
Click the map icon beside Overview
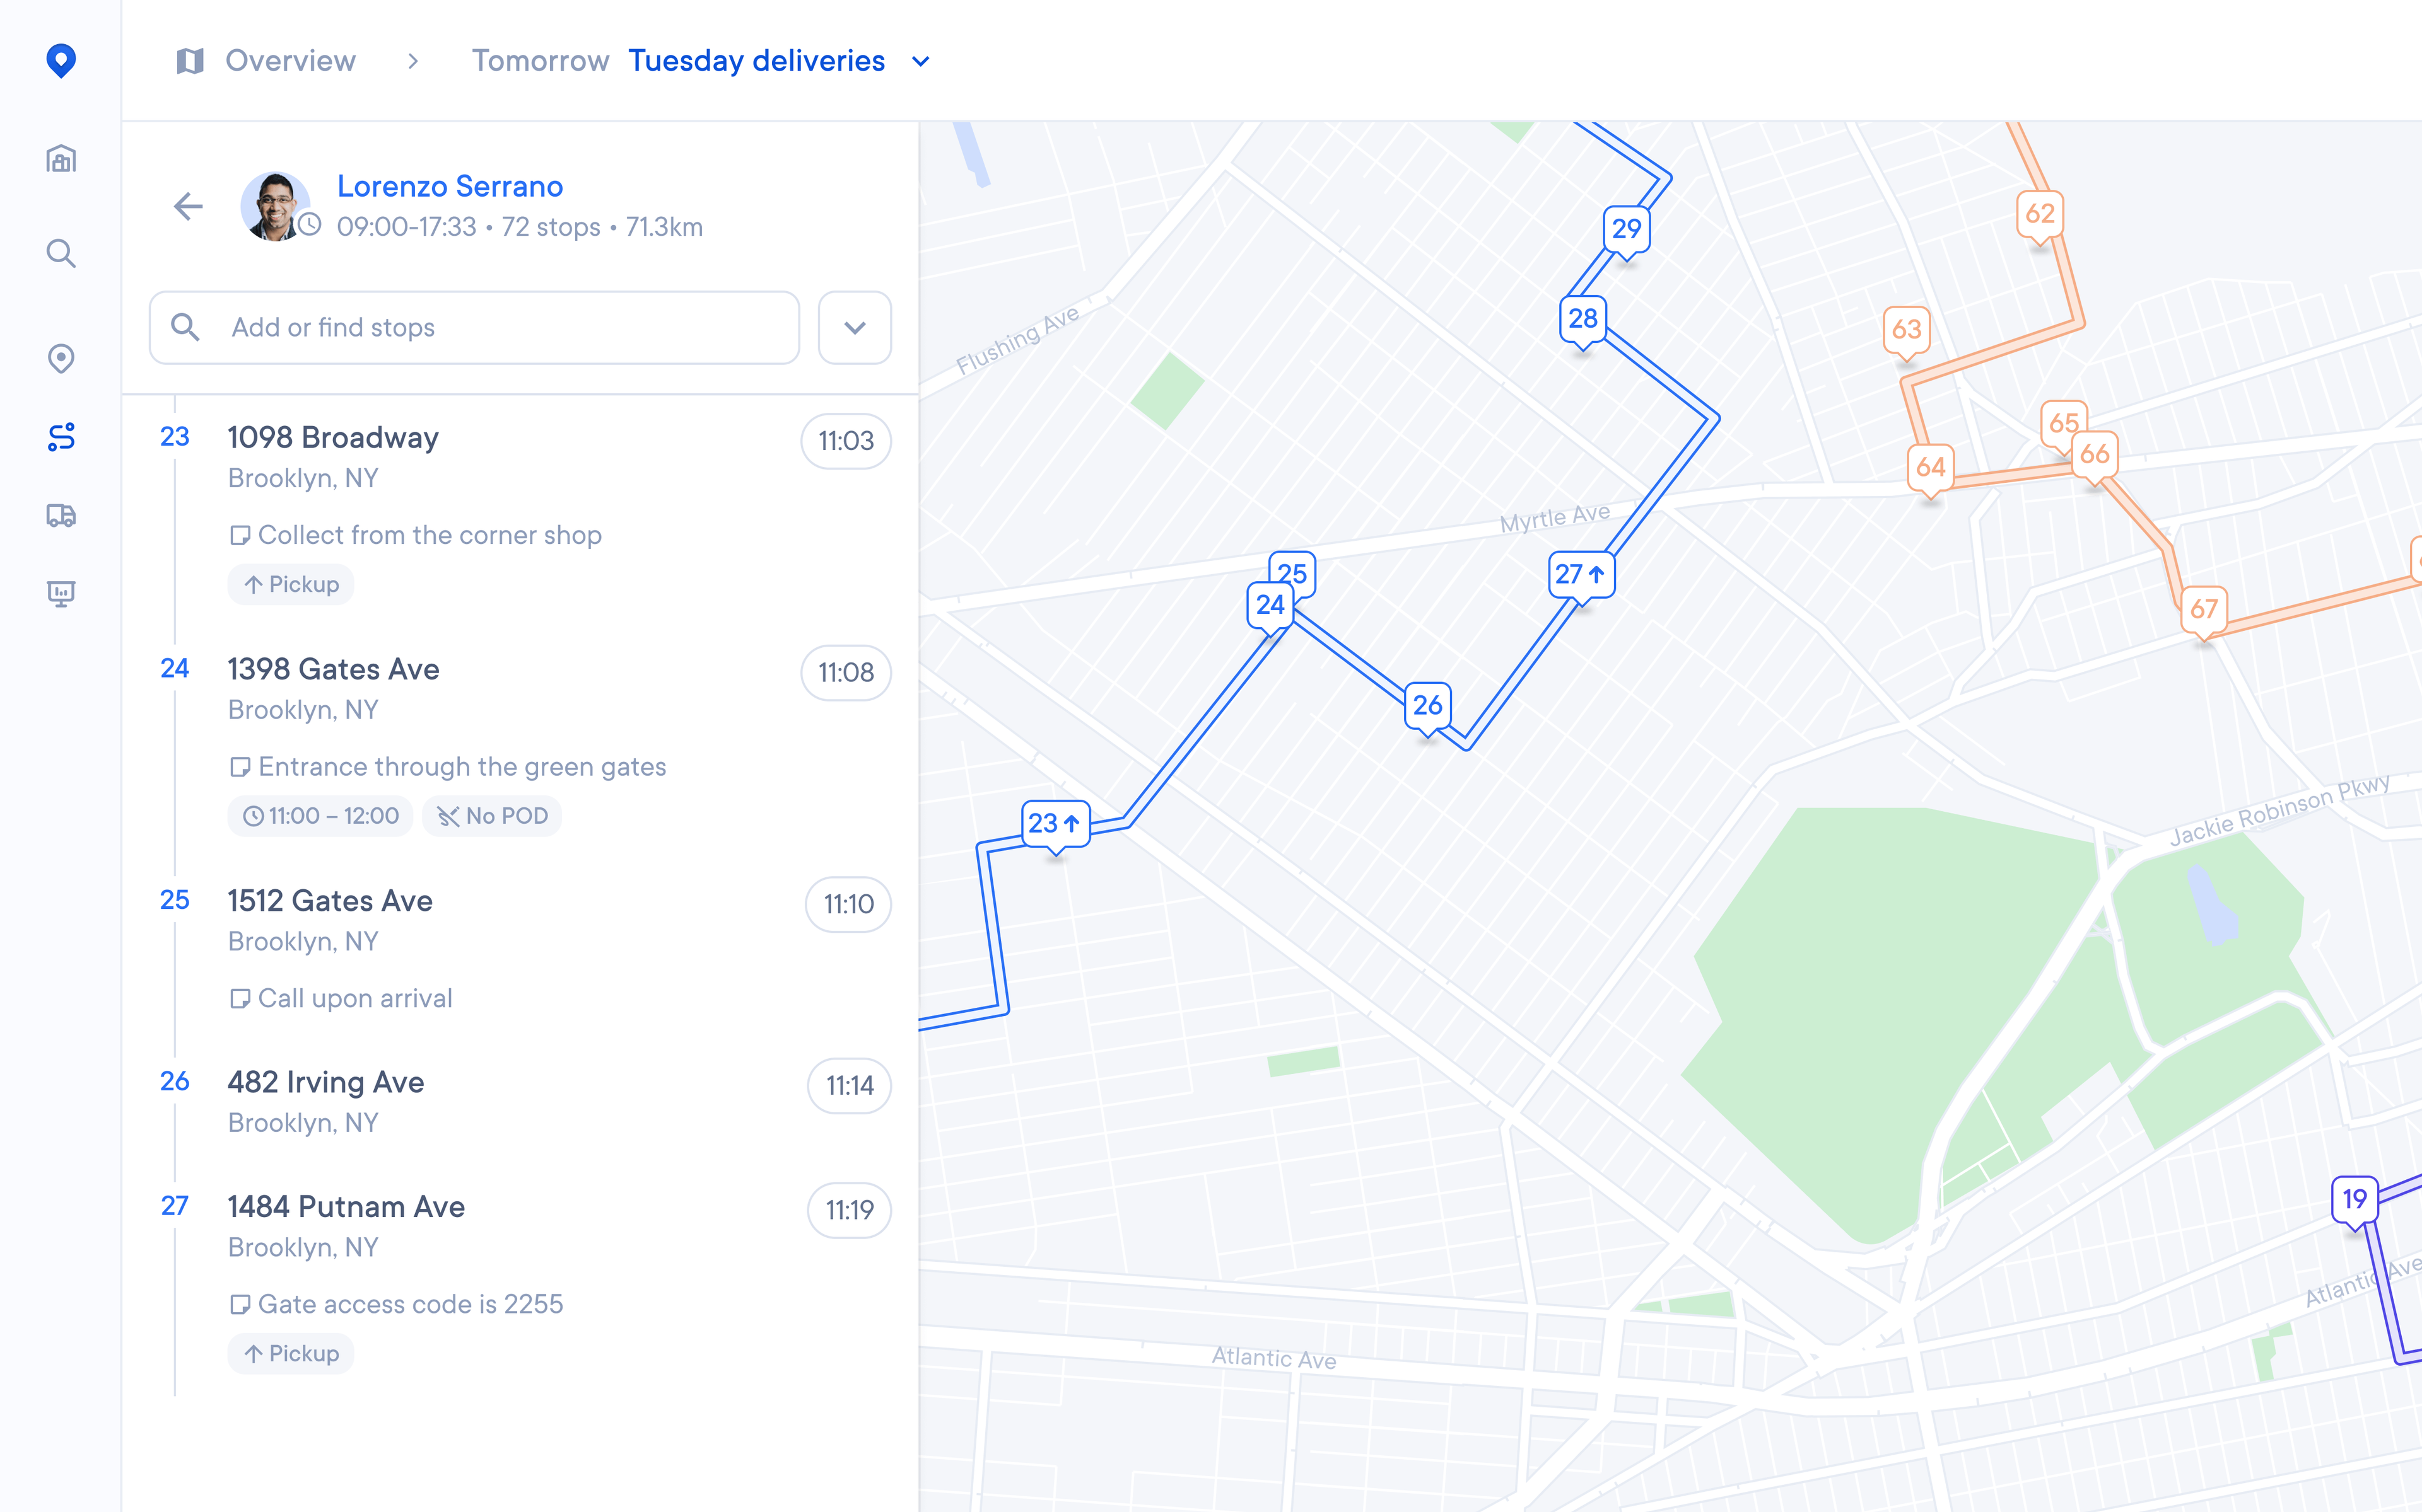pos(190,61)
